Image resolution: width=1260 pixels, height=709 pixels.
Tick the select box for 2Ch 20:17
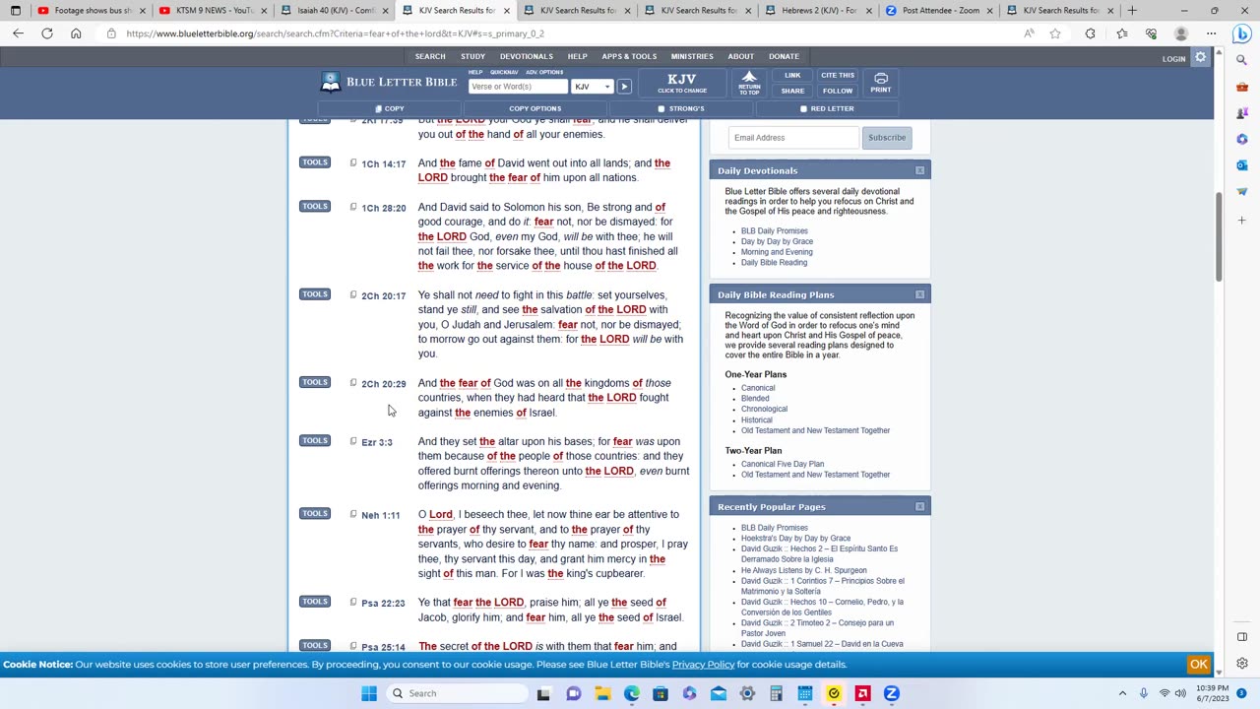click(353, 294)
